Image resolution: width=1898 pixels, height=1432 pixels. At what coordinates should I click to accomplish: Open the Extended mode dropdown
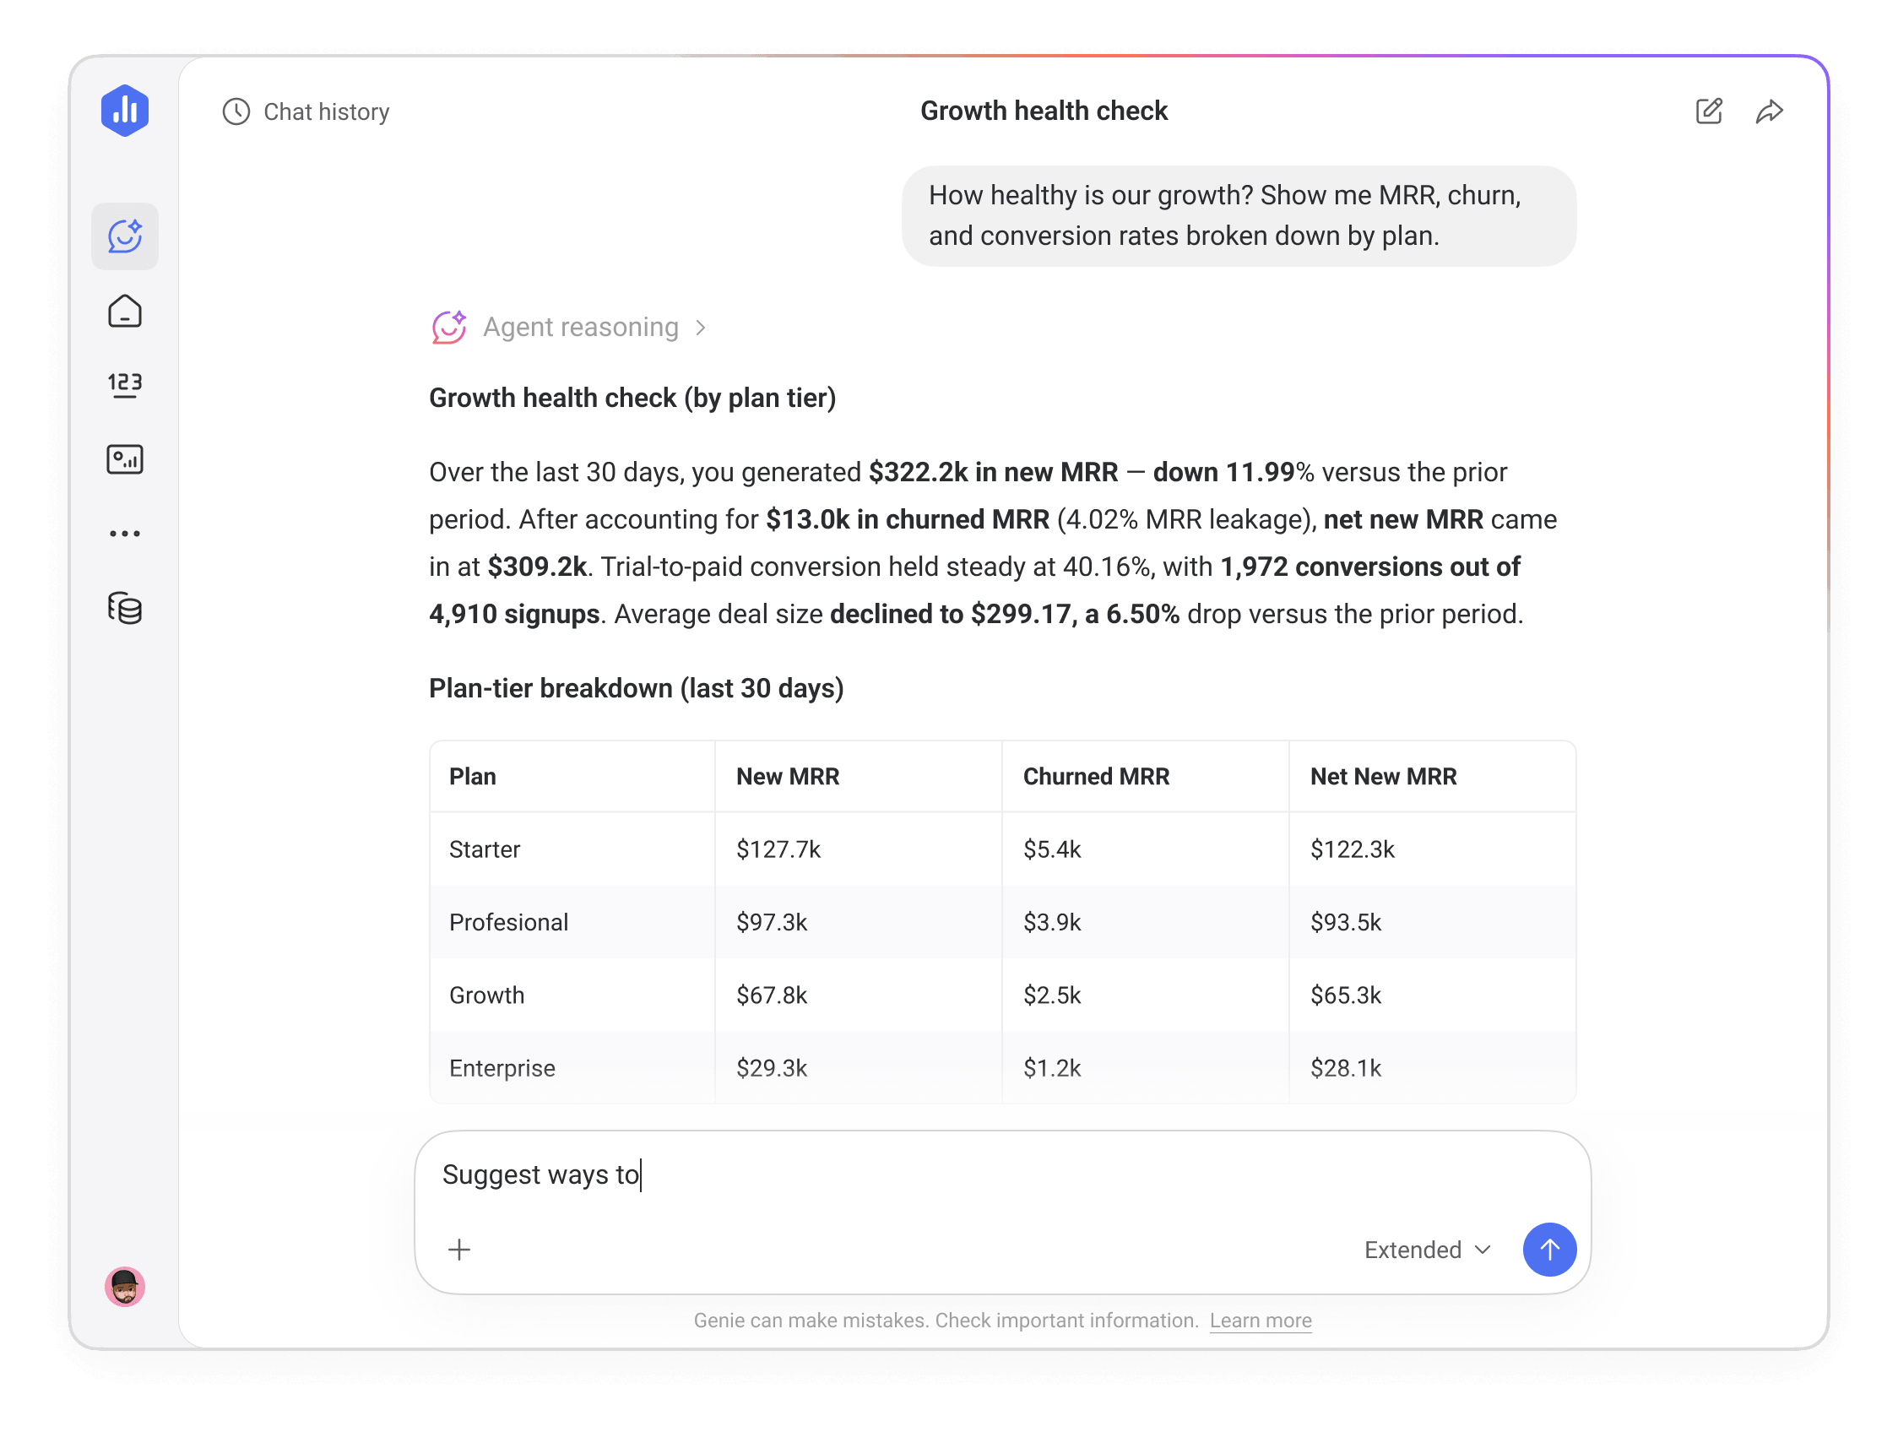[1425, 1250]
